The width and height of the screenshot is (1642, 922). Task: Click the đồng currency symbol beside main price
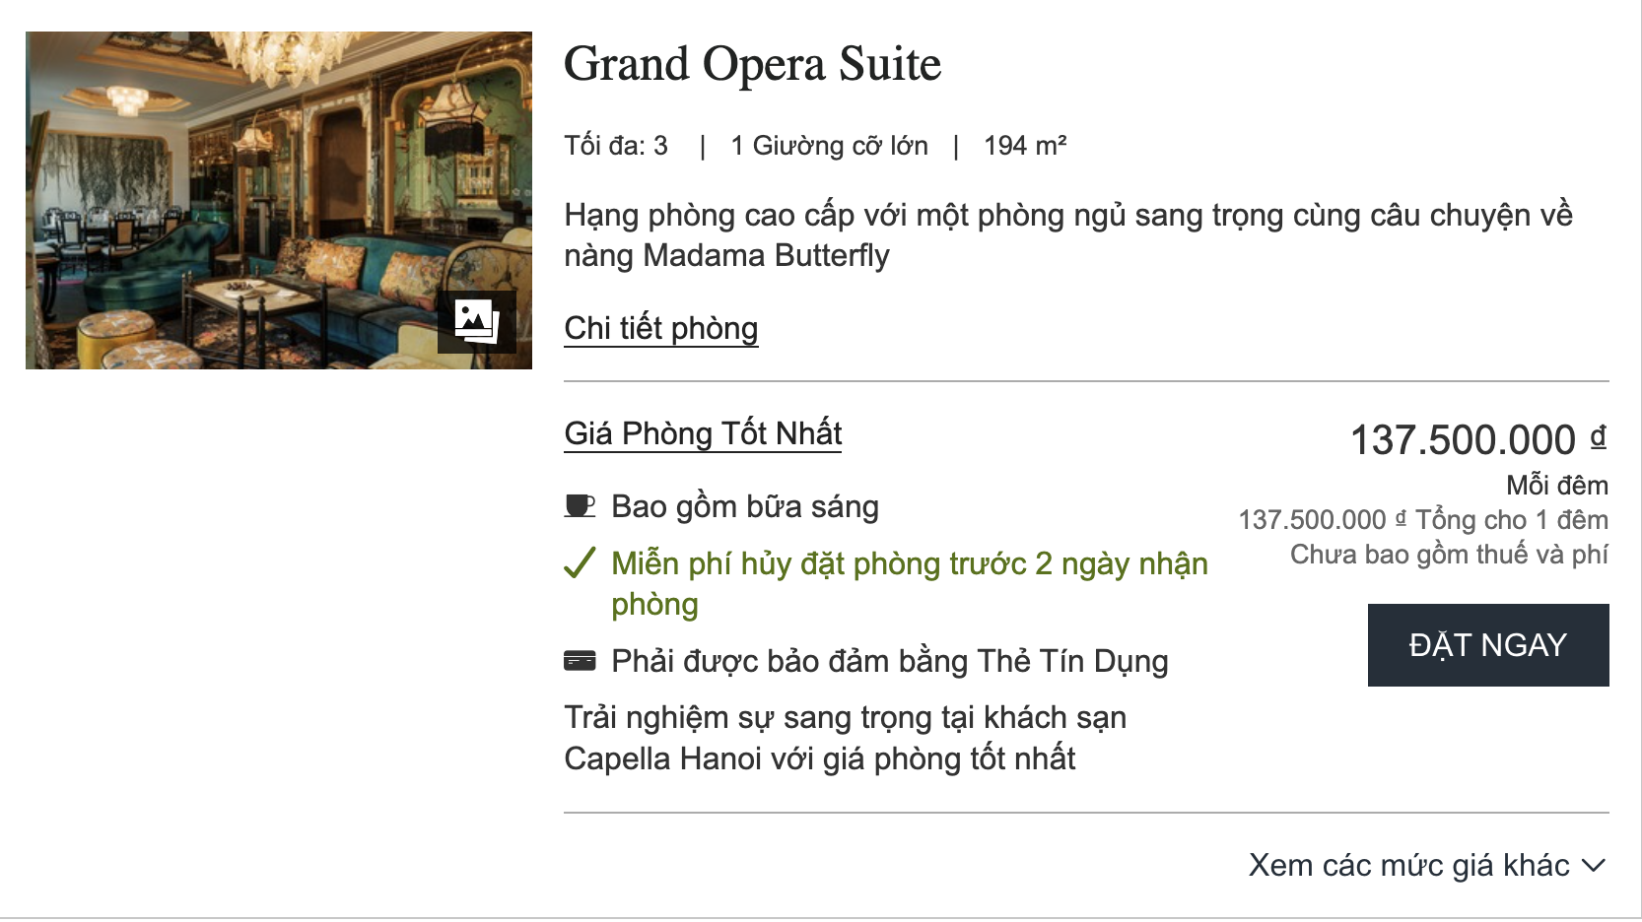pyautogui.click(x=1598, y=436)
